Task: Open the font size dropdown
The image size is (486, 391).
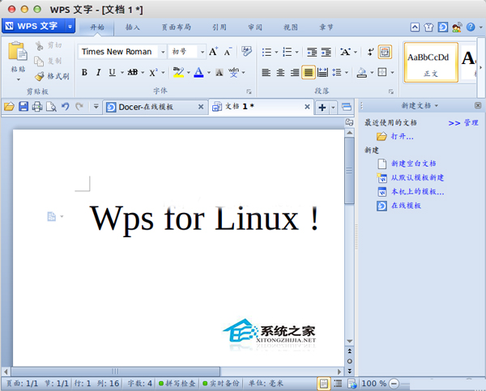Action: [x=202, y=52]
